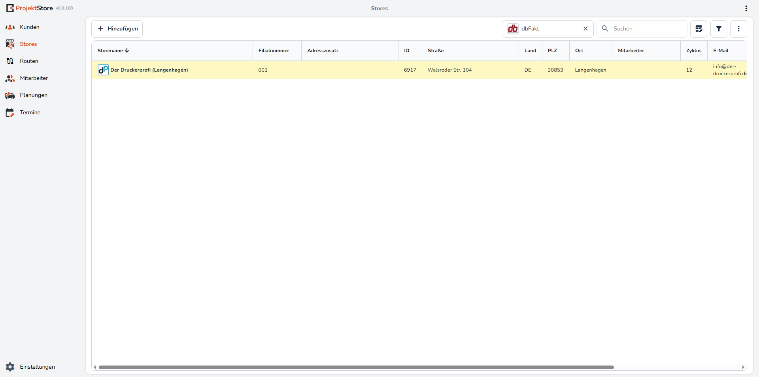The width and height of the screenshot is (759, 377).
Task: Sort by Zyklus column header
Action: (694, 50)
